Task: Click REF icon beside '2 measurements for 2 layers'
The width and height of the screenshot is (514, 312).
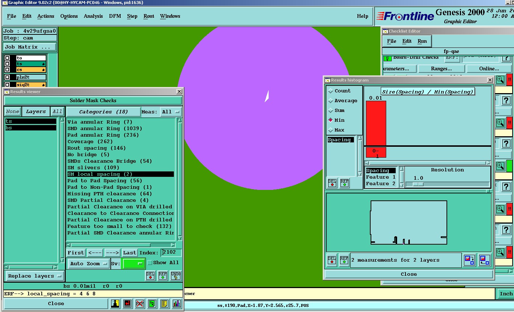Action: 344,260
